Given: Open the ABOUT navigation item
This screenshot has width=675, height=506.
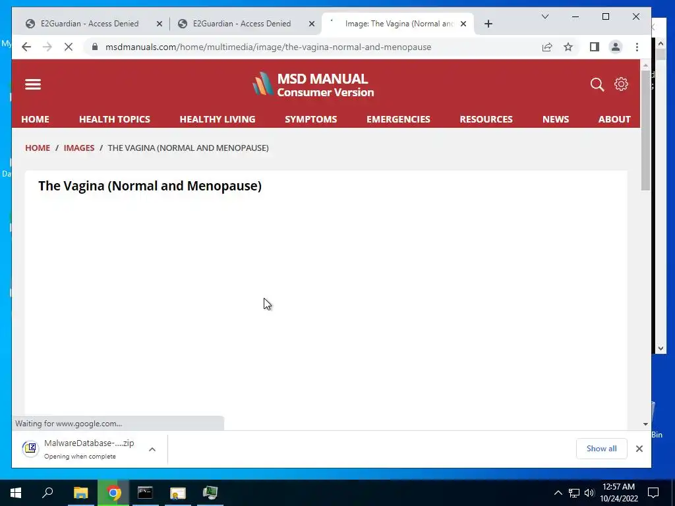Looking at the screenshot, I should (x=614, y=119).
